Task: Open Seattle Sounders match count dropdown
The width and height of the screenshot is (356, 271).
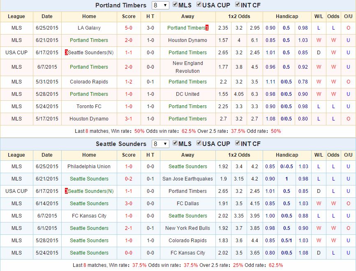Action: (x=160, y=144)
